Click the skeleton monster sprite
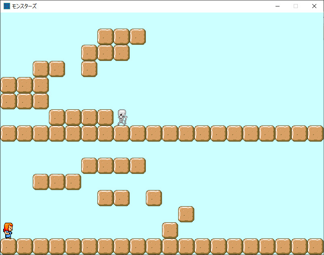This screenshot has height=255, width=324. coord(122,117)
